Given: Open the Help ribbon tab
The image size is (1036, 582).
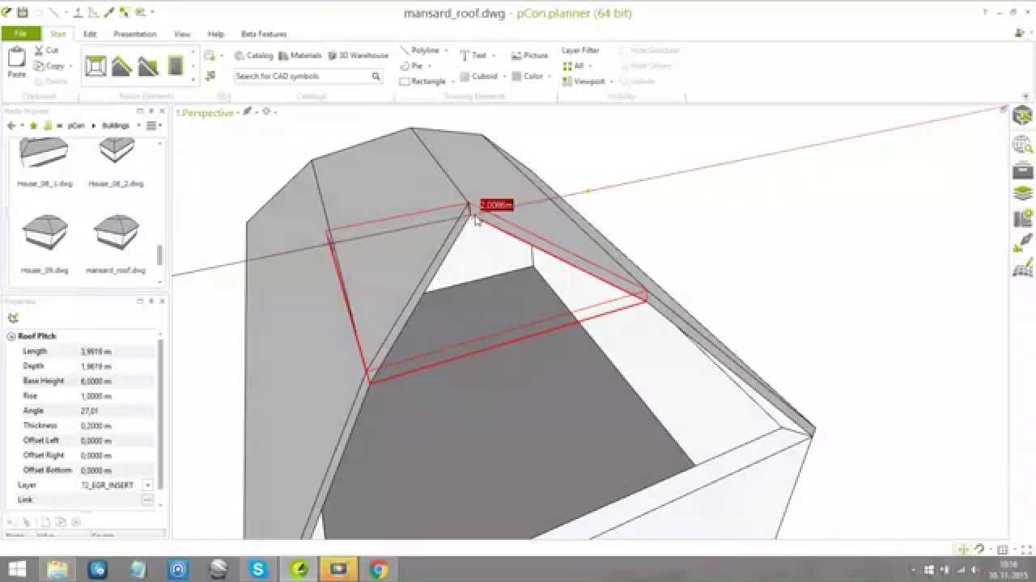Looking at the screenshot, I should tap(215, 34).
